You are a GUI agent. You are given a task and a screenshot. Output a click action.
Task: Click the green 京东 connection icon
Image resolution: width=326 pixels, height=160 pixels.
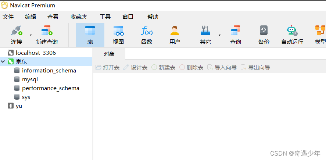click(x=11, y=61)
